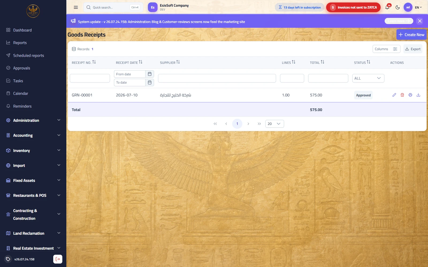Open the notifications bell icon

387,7
